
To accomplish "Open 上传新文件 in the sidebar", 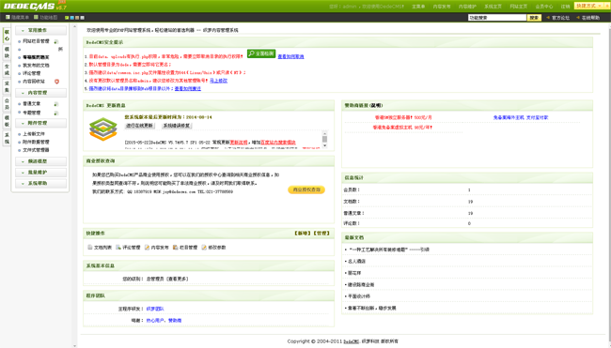I will point(34,134).
